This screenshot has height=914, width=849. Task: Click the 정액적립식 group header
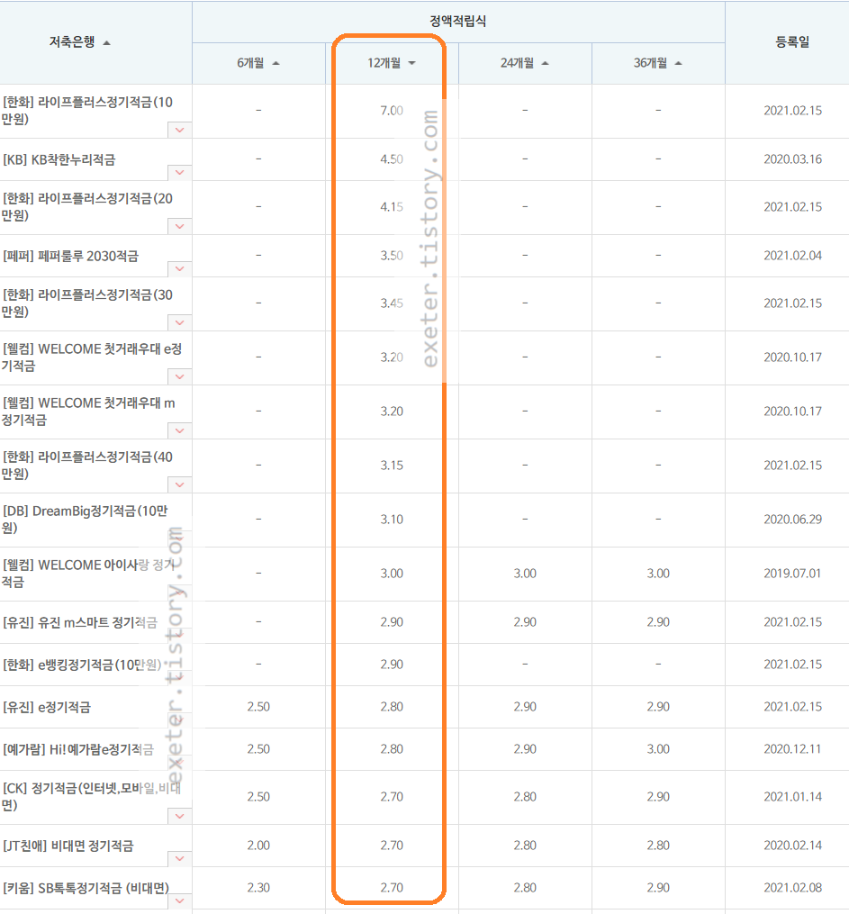[x=458, y=22]
